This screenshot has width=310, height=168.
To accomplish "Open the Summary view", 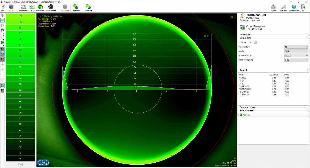I will [23, 8].
